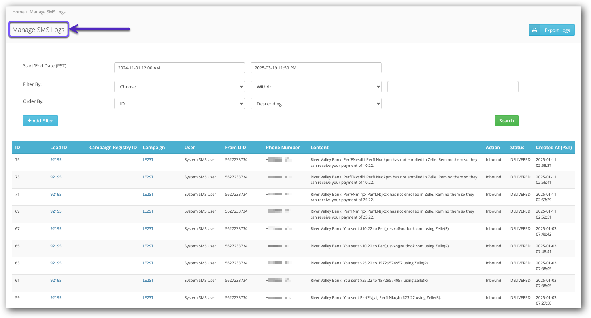Viewport: 591px width, 318px height.
Task: Click timestamp 2025-01-03 07:27:58
Action: pyautogui.click(x=546, y=301)
